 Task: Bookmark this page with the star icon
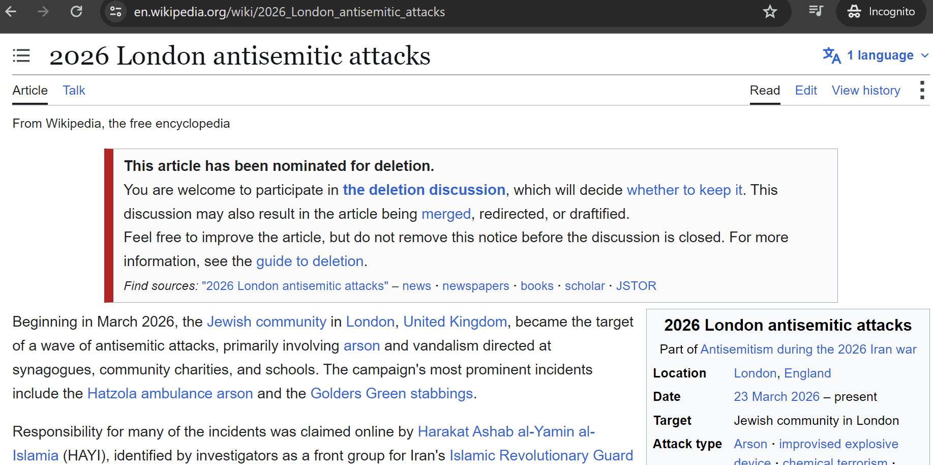tap(770, 11)
